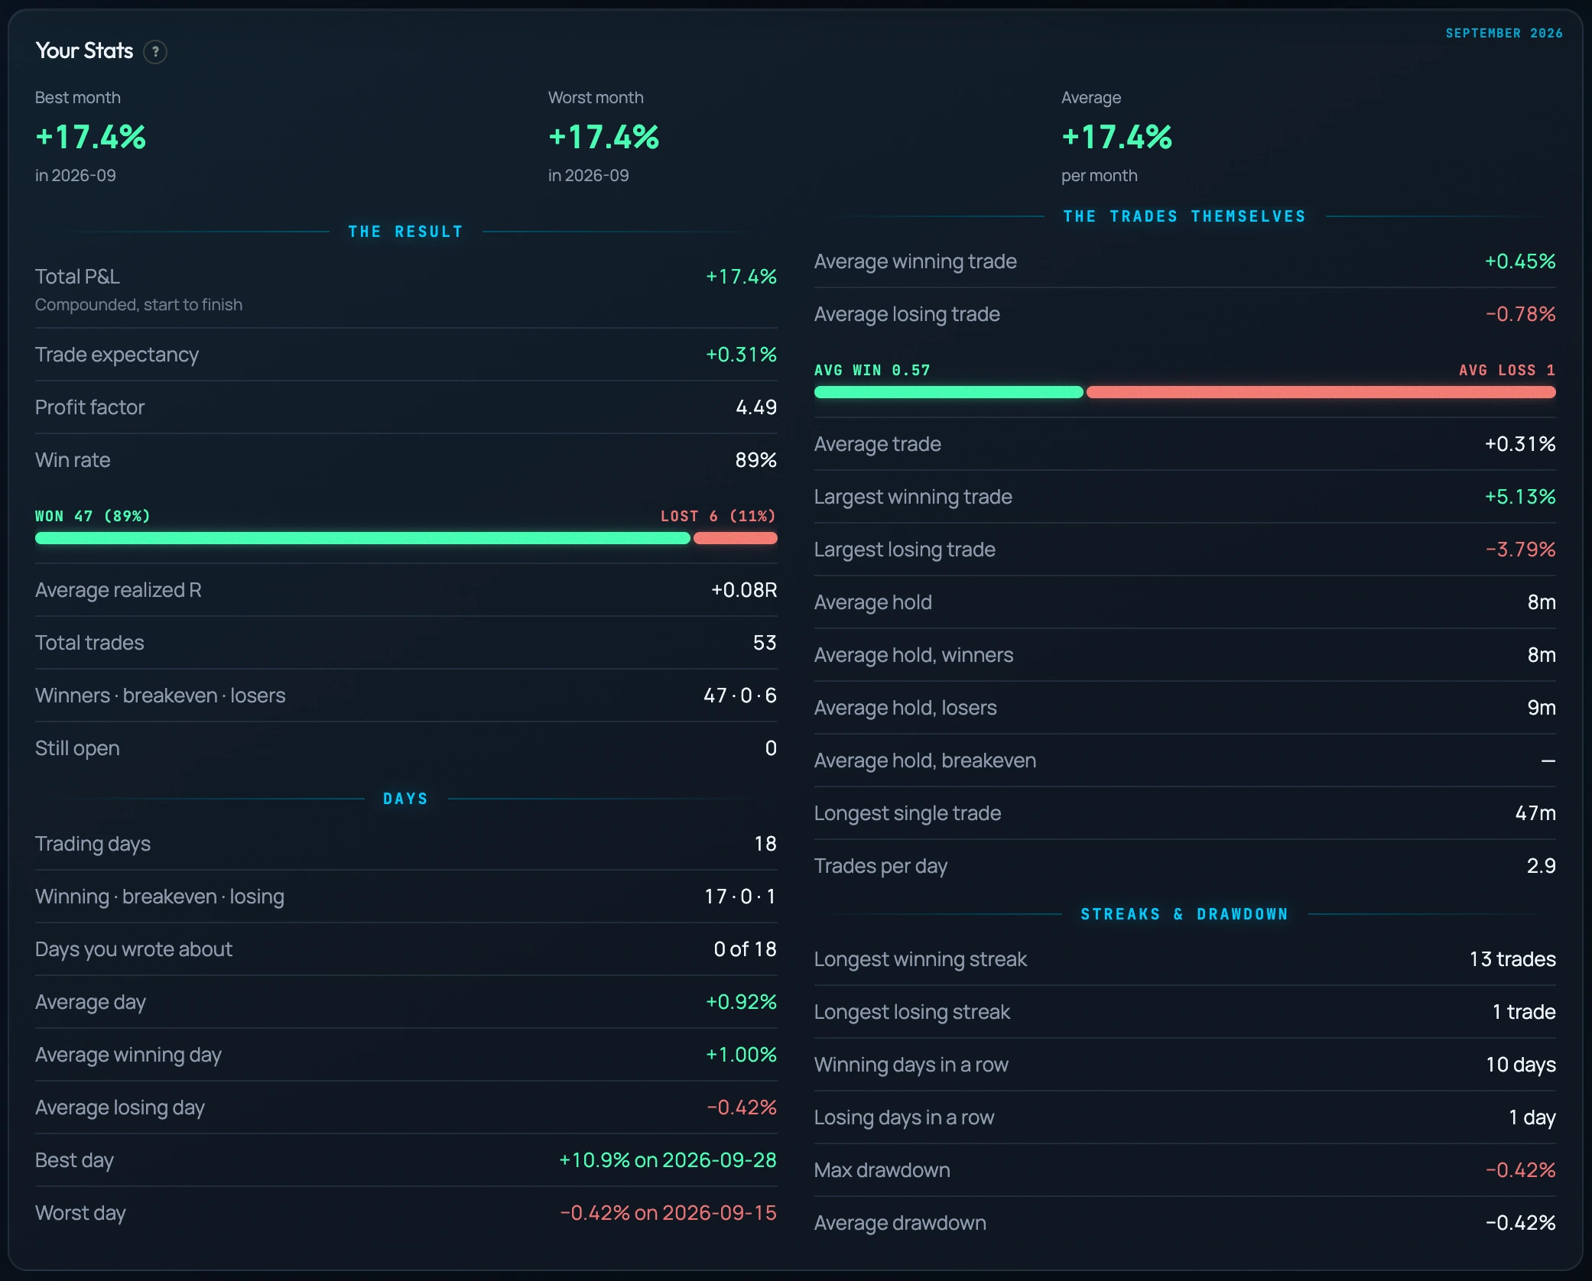
Task: Click the THE TRADES THEMSELVES section heading
Action: pos(1184,216)
